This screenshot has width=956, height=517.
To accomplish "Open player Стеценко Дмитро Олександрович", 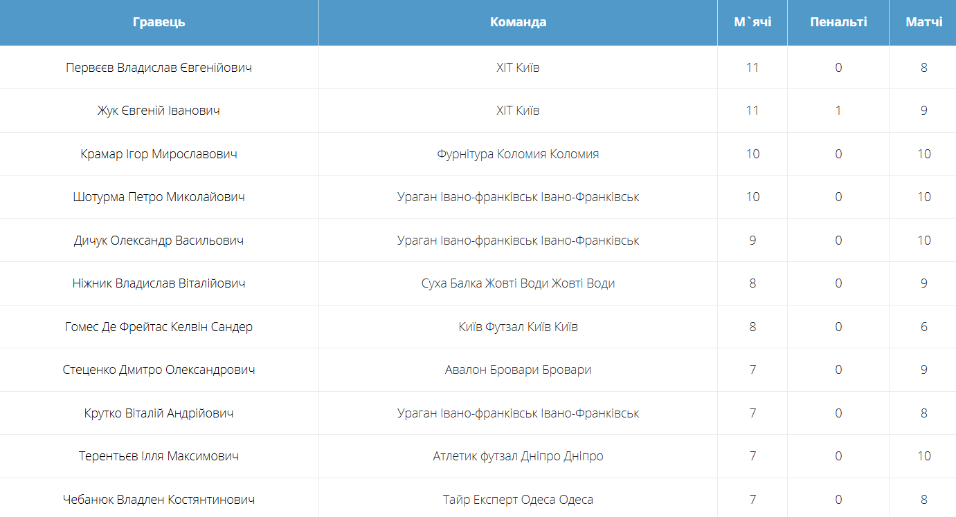I will (159, 370).
